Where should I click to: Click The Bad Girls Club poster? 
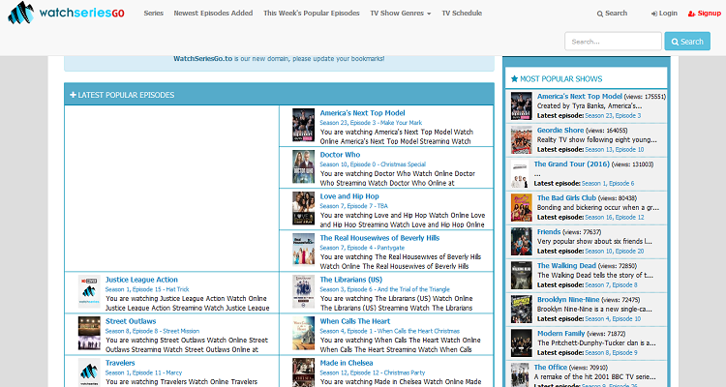tap(522, 207)
